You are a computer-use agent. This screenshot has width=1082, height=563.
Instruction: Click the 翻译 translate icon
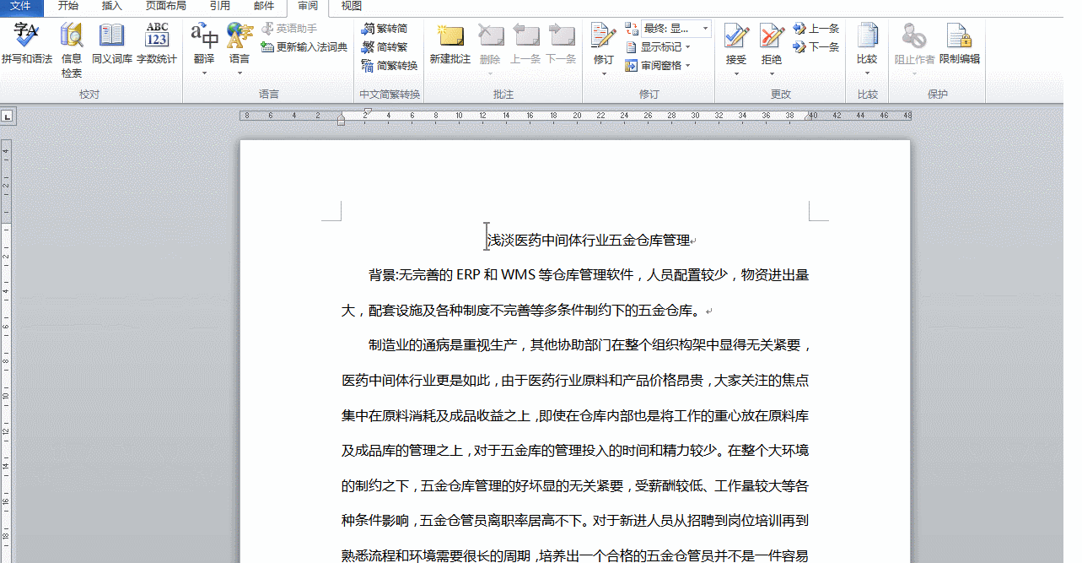click(204, 36)
